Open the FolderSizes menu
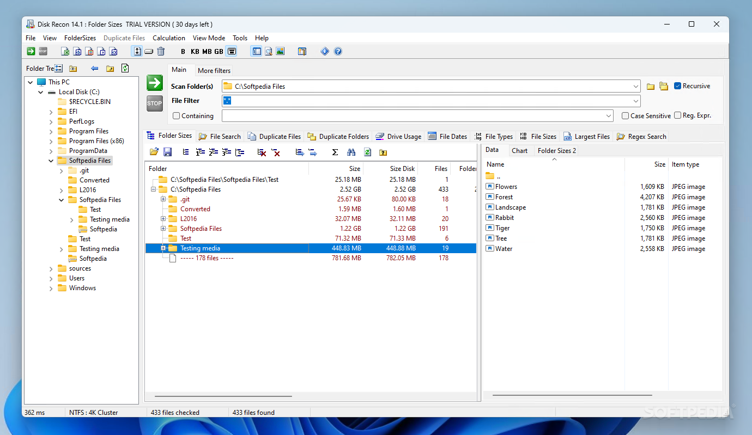Image resolution: width=752 pixels, height=435 pixels. [80, 38]
